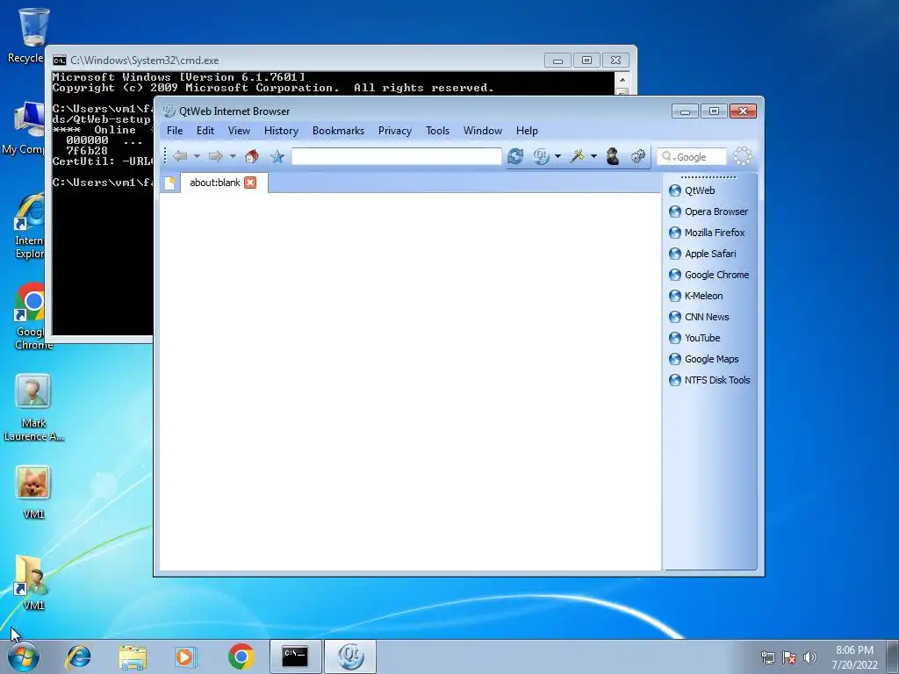
Task: Expand the Qt globe icon dropdown
Action: pos(557,156)
